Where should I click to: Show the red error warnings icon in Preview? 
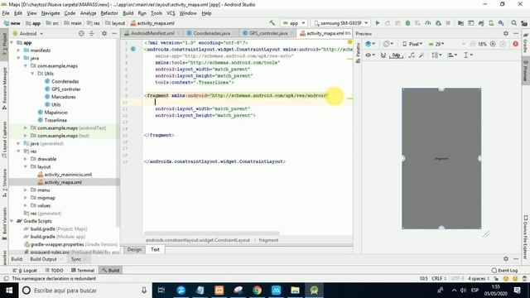(515, 44)
